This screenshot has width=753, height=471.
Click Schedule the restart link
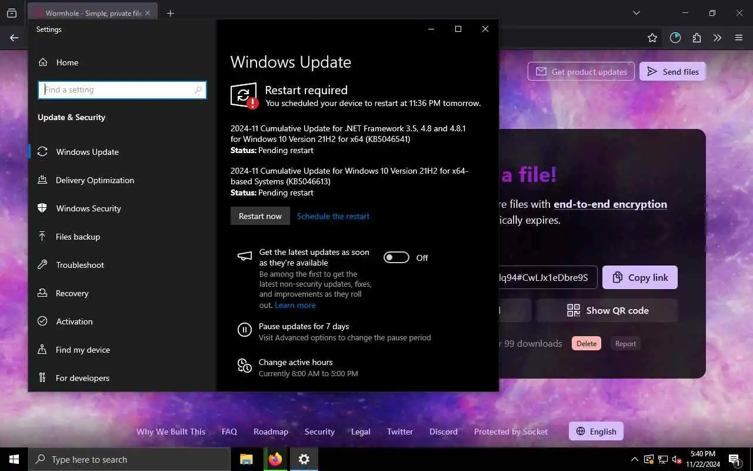pos(333,216)
